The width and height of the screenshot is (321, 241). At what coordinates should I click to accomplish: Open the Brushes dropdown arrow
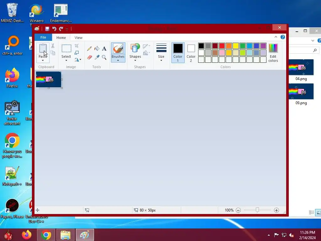(x=118, y=60)
